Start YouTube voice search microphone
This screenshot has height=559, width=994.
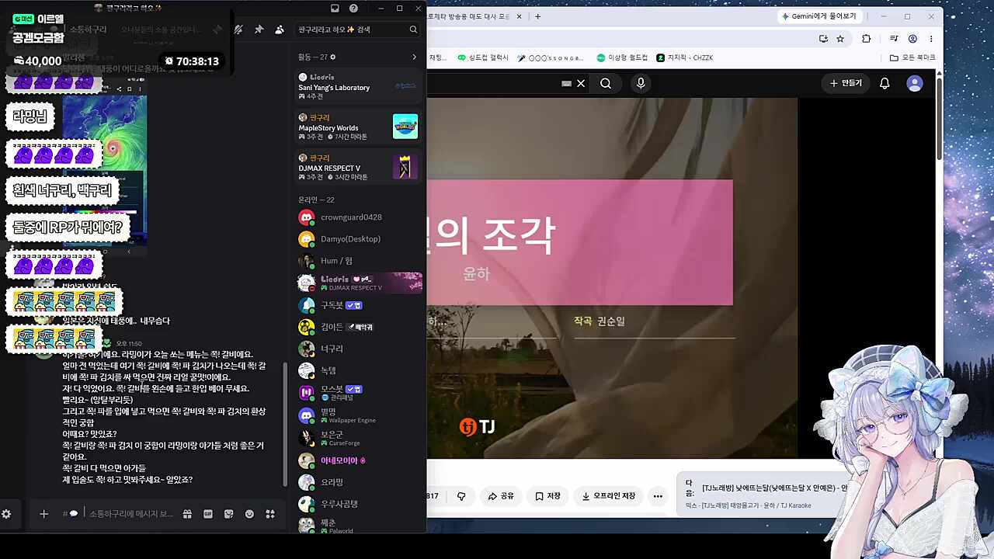pyautogui.click(x=641, y=83)
